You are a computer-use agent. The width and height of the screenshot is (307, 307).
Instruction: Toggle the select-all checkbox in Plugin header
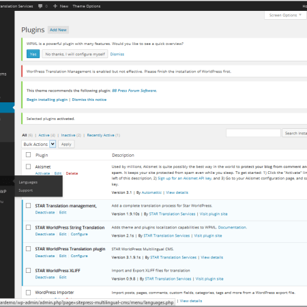pyautogui.click(x=28, y=155)
